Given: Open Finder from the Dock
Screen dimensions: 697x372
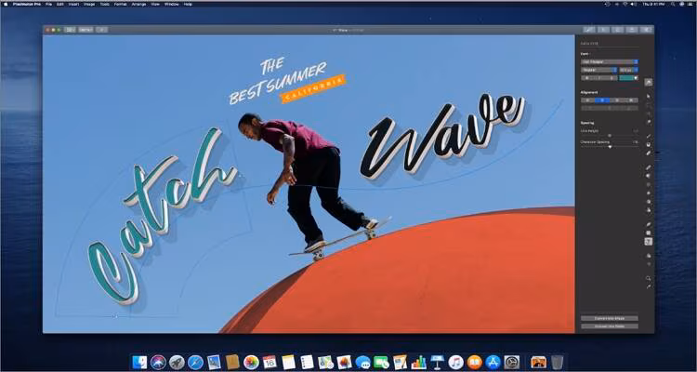Looking at the screenshot, I should pyautogui.click(x=139, y=362).
